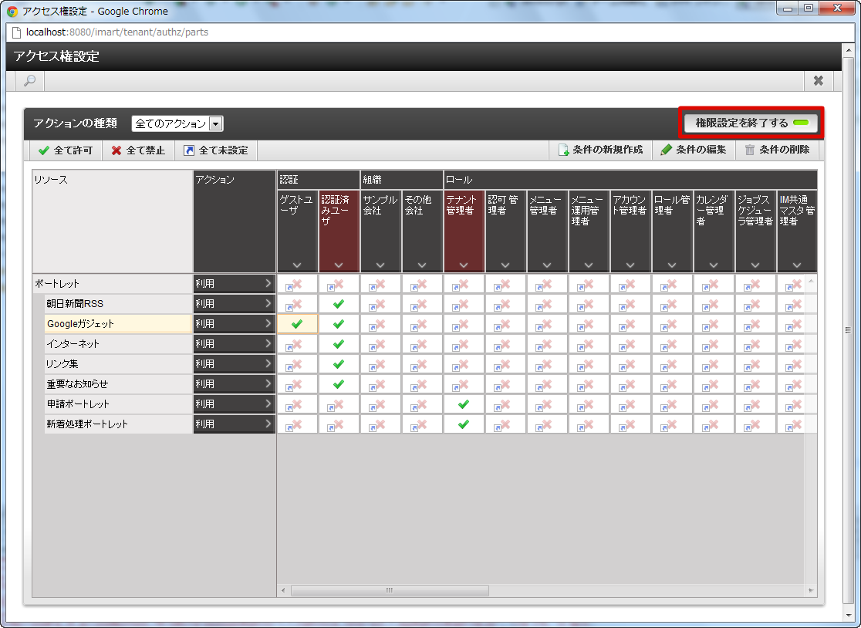Toggle 認証済みユーザ permission for インターネット
The image size is (861, 628).
pos(339,343)
